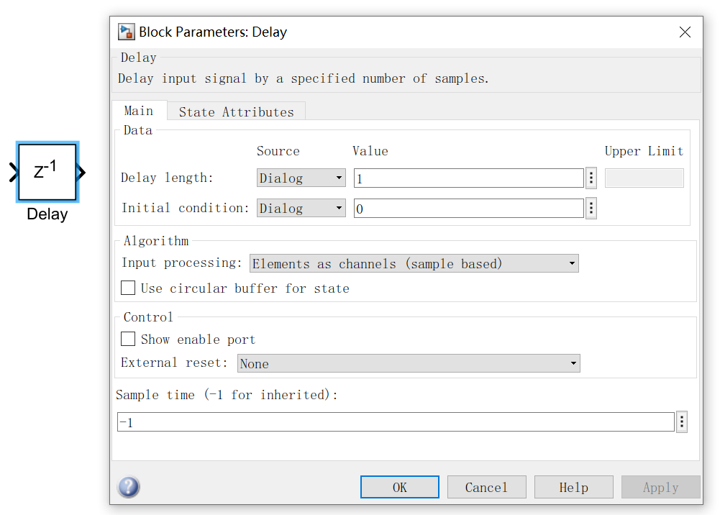Toggle Show enable port checkbox

(128, 339)
